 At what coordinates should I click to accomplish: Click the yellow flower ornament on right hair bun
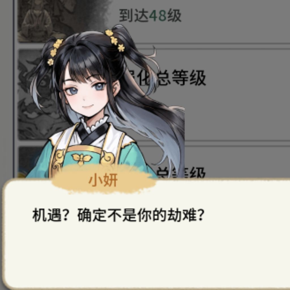click(115, 40)
